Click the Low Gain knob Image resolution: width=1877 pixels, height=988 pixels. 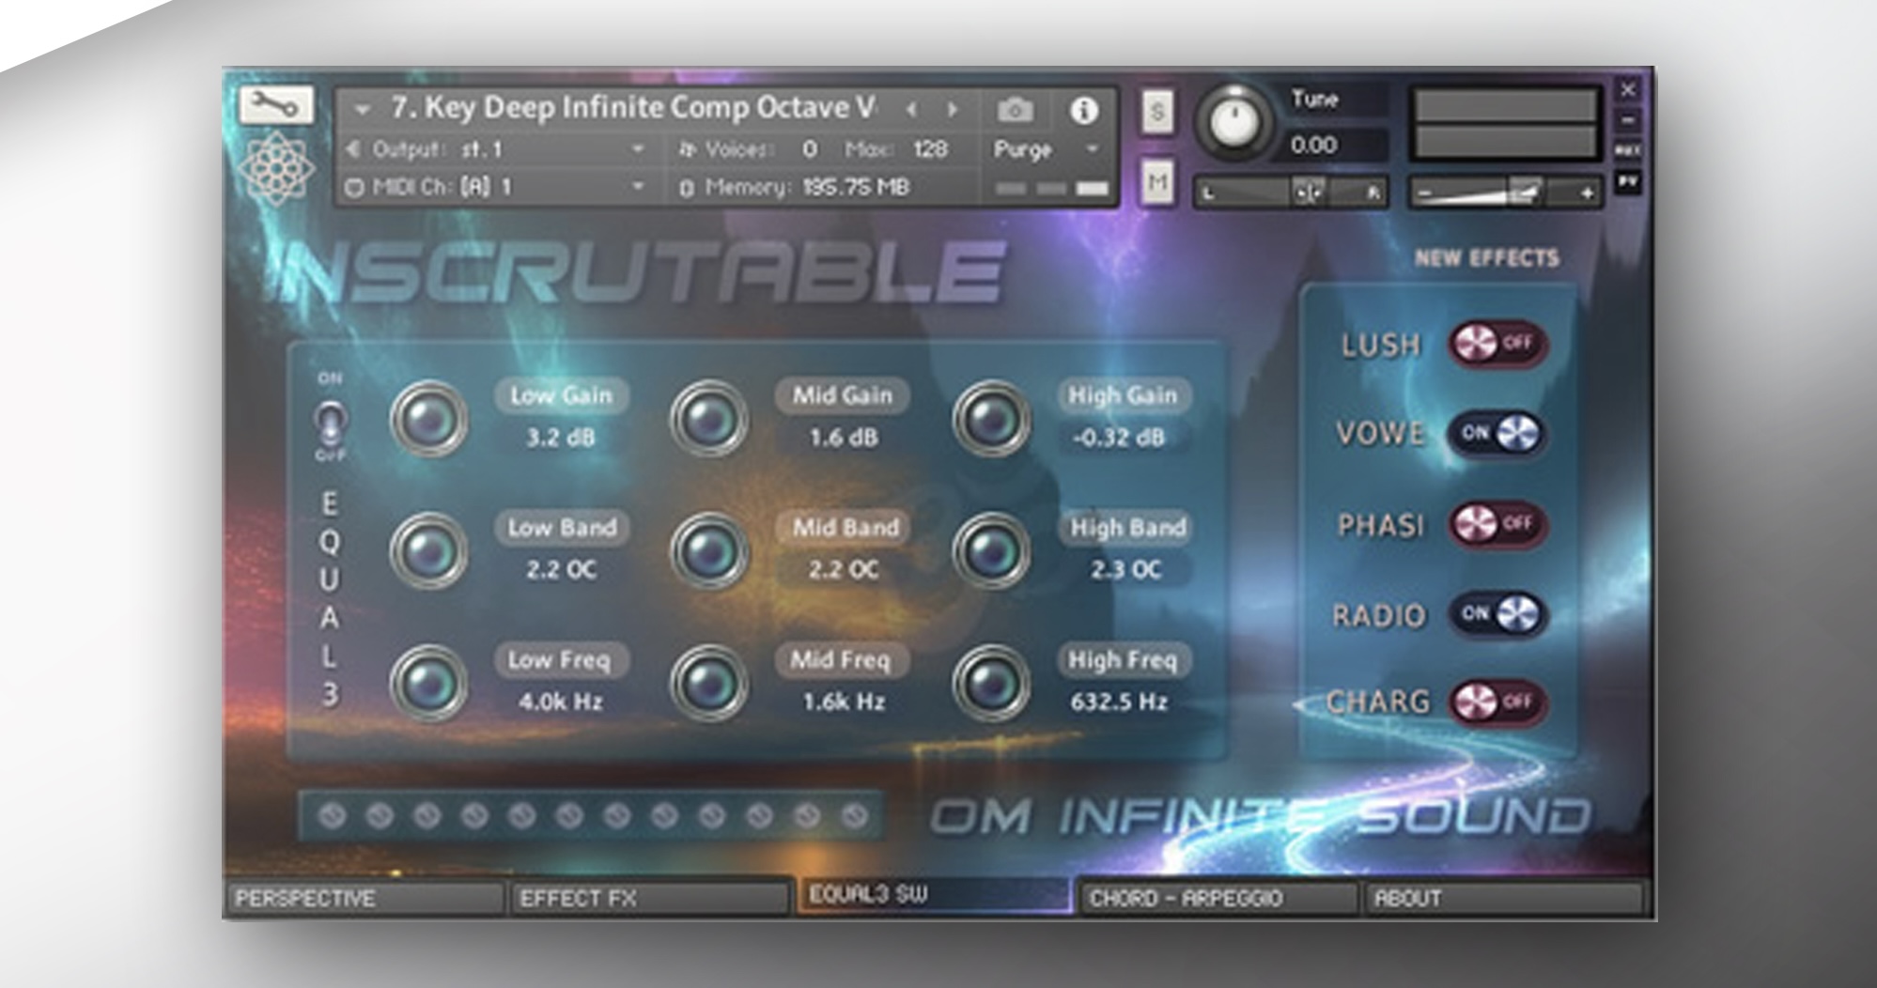coord(429,419)
